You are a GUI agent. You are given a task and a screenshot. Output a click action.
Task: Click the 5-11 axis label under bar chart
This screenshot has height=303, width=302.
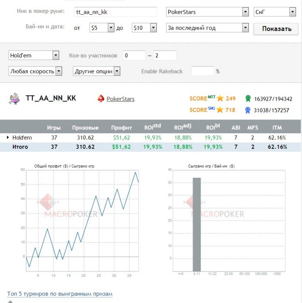197,274
